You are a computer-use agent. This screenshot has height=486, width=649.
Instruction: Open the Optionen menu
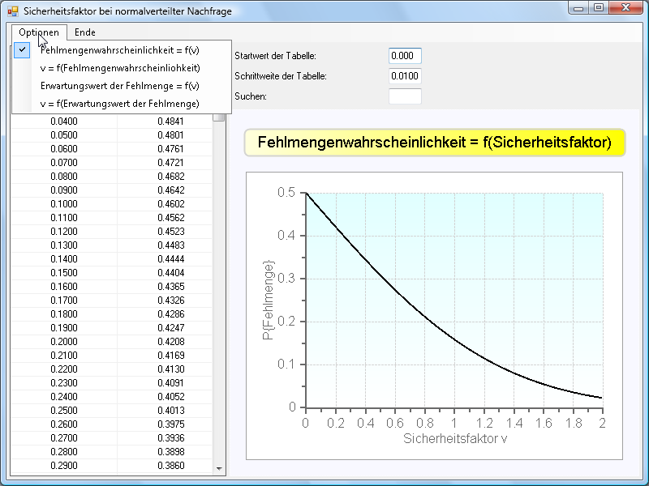click(39, 32)
